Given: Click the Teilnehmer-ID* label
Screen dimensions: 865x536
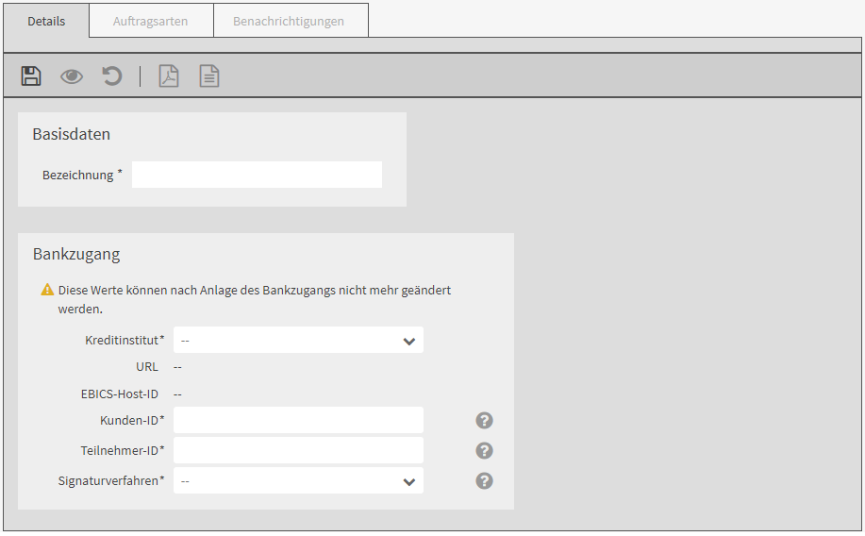Looking at the screenshot, I should pos(123,451).
